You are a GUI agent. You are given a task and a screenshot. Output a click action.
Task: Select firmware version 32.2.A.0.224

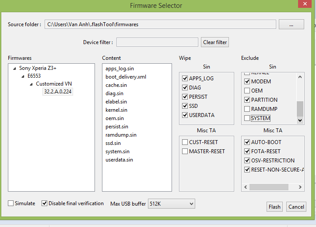tap(58, 92)
